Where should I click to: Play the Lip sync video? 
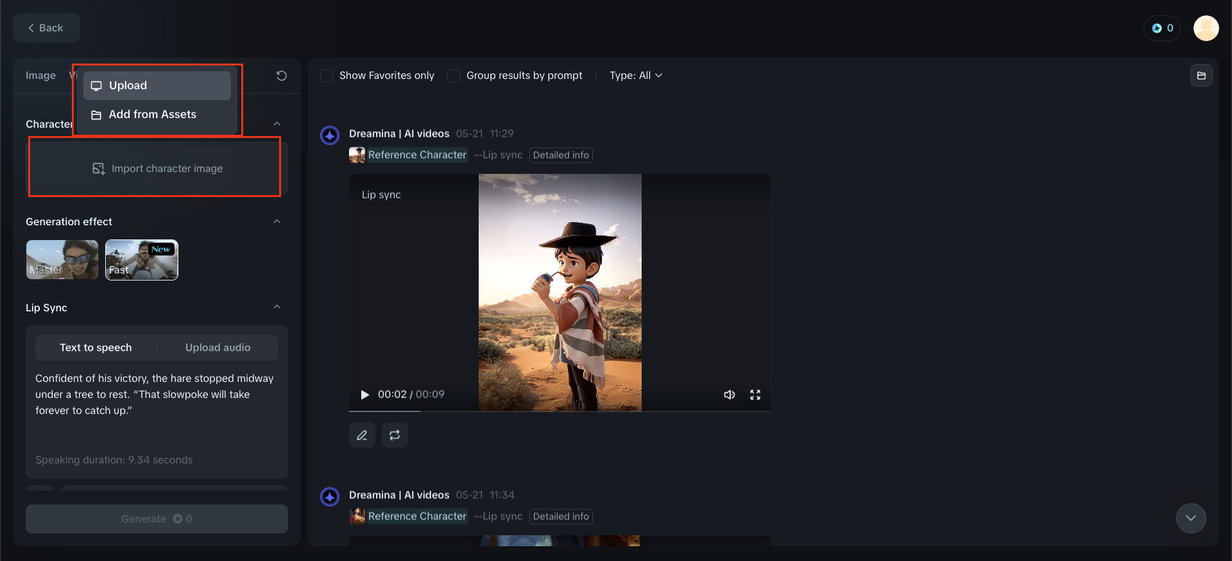point(364,395)
